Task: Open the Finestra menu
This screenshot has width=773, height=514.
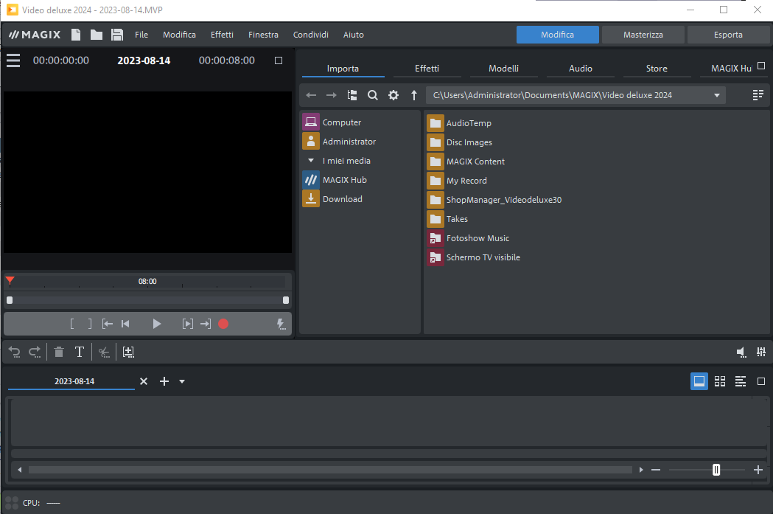Action: pos(263,35)
